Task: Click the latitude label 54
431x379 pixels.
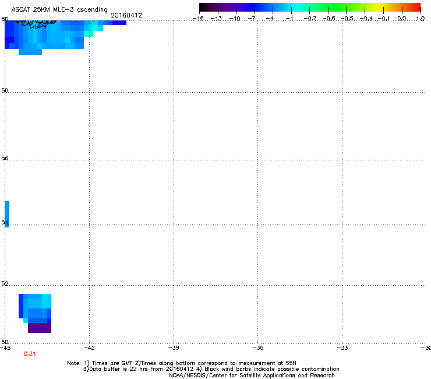Action: point(5,222)
